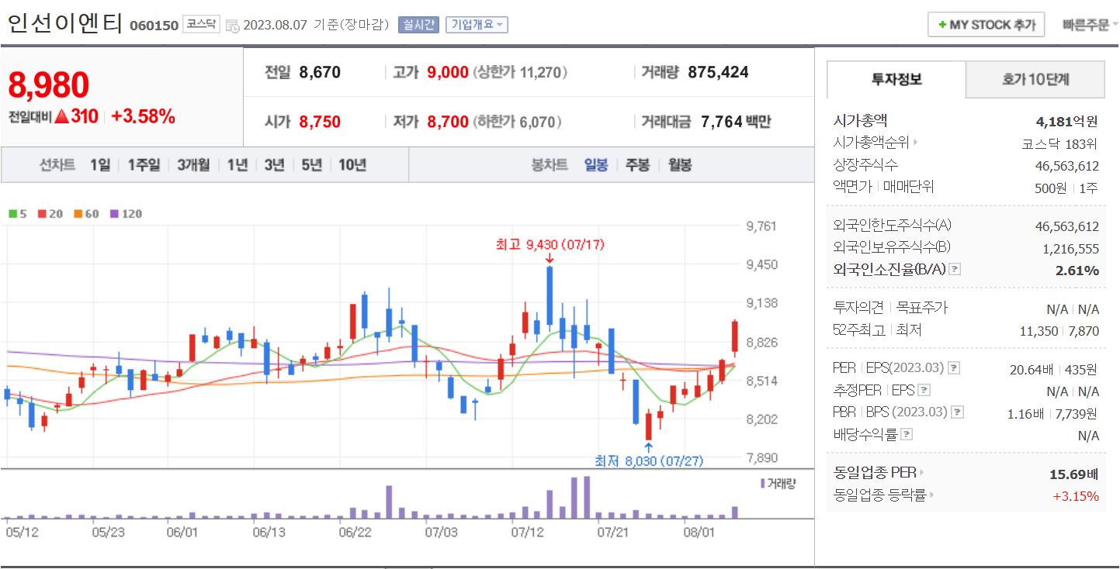Click the 고가 9,000 value
The height and width of the screenshot is (569, 1120).
[448, 73]
